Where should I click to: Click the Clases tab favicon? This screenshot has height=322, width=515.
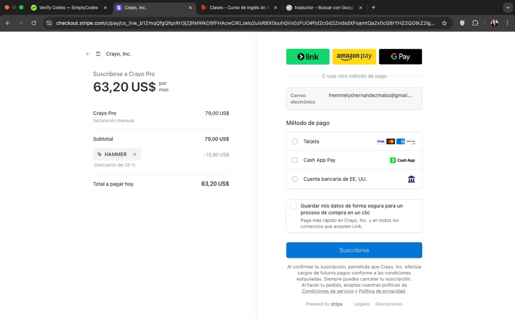click(204, 8)
